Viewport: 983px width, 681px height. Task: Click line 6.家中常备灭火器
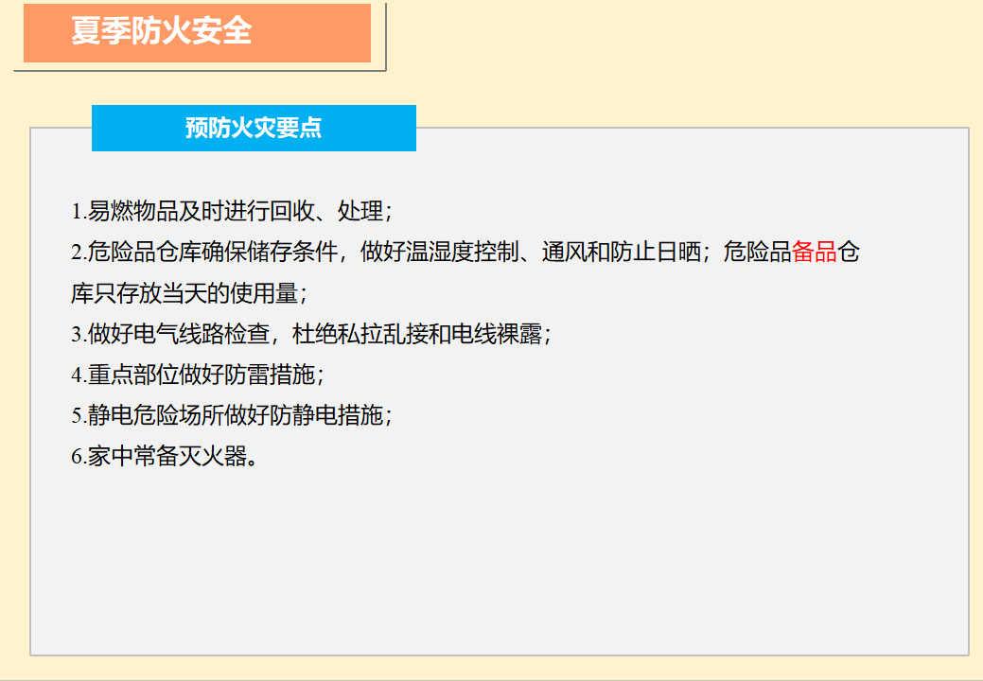point(165,456)
